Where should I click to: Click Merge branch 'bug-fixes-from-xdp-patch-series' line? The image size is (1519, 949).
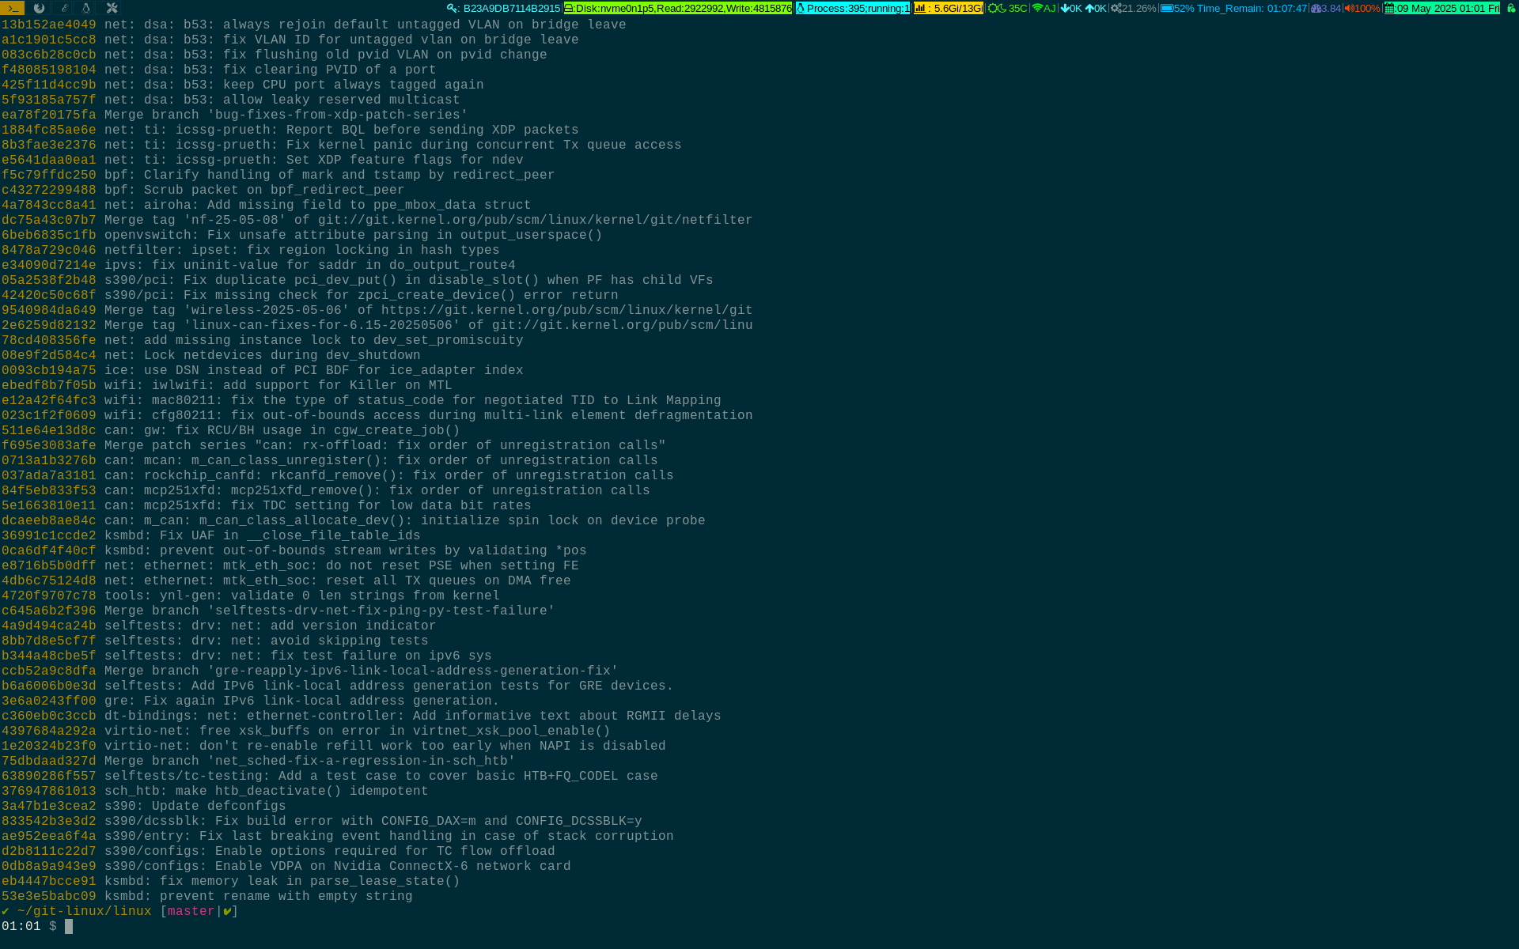pos(234,115)
